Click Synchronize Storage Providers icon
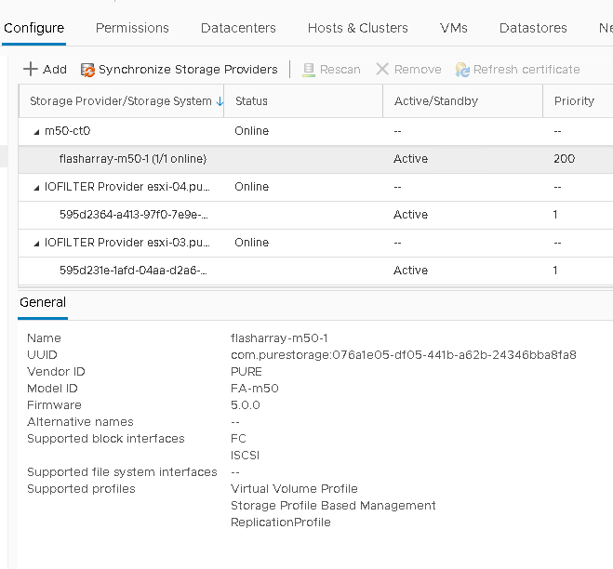Viewport: 613px width, 569px height. click(x=88, y=70)
